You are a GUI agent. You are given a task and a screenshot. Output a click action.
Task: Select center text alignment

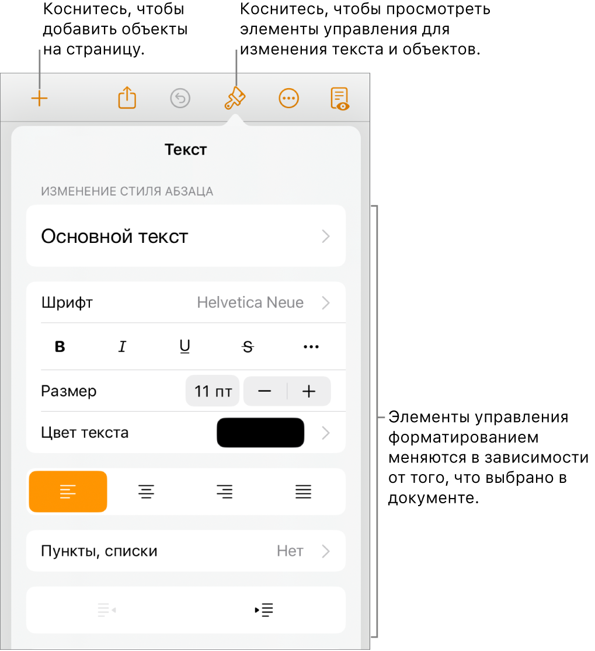pyautogui.click(x=146, y=492)
